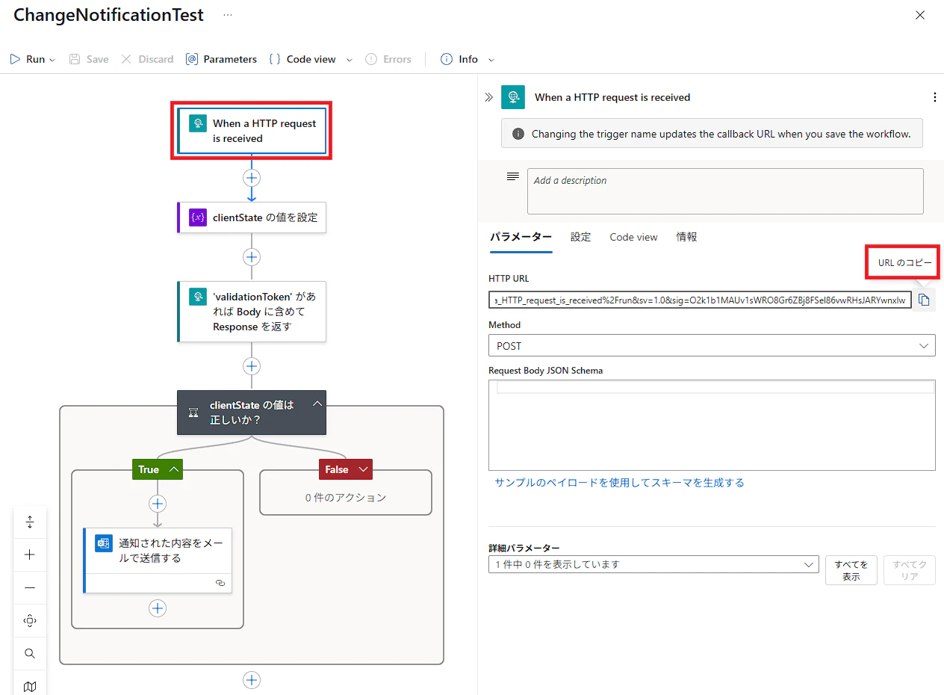Click the trigger icon in the panel header

pyautogui.click(x=513, y=97)
